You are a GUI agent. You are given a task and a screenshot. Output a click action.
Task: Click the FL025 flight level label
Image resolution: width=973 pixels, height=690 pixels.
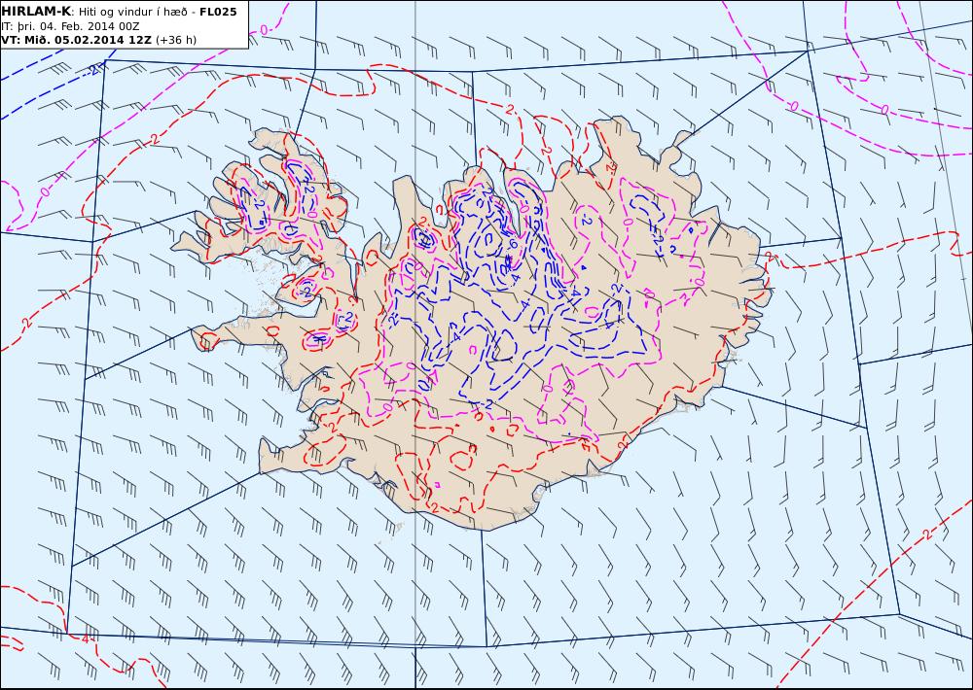pyautogui.click(x=218, y=12)
